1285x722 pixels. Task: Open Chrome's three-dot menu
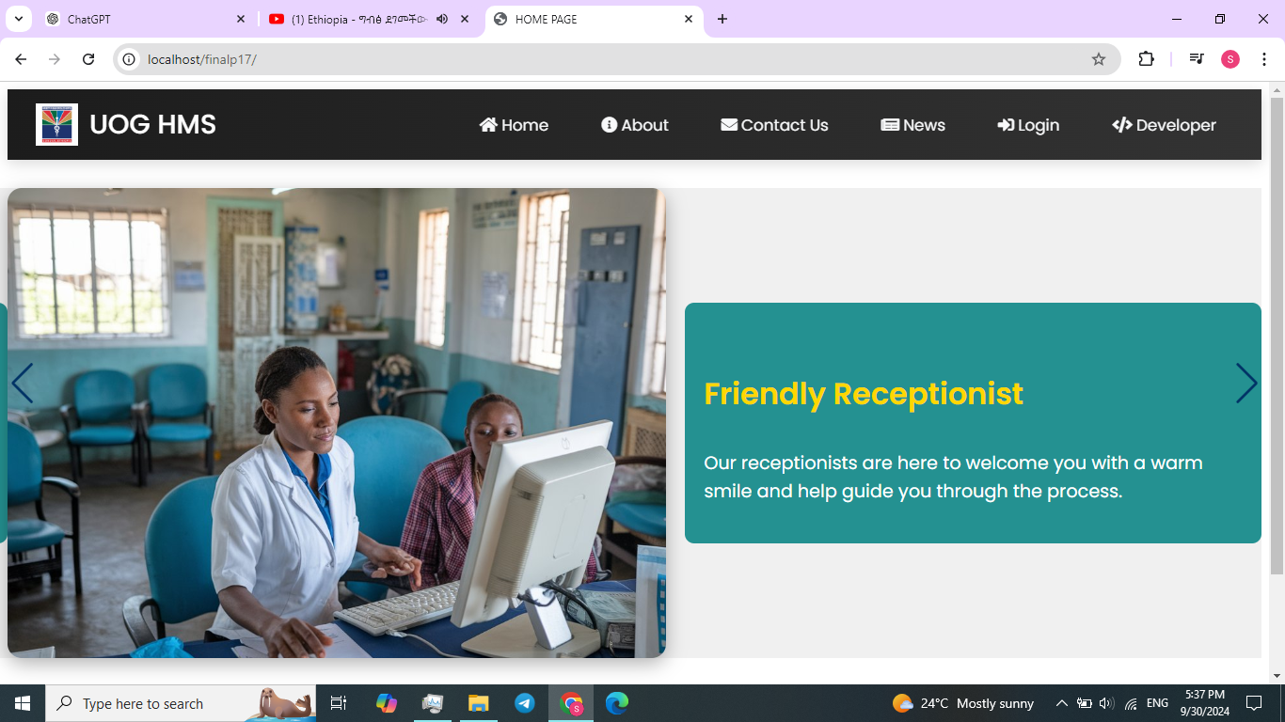tap(1264, 59)
